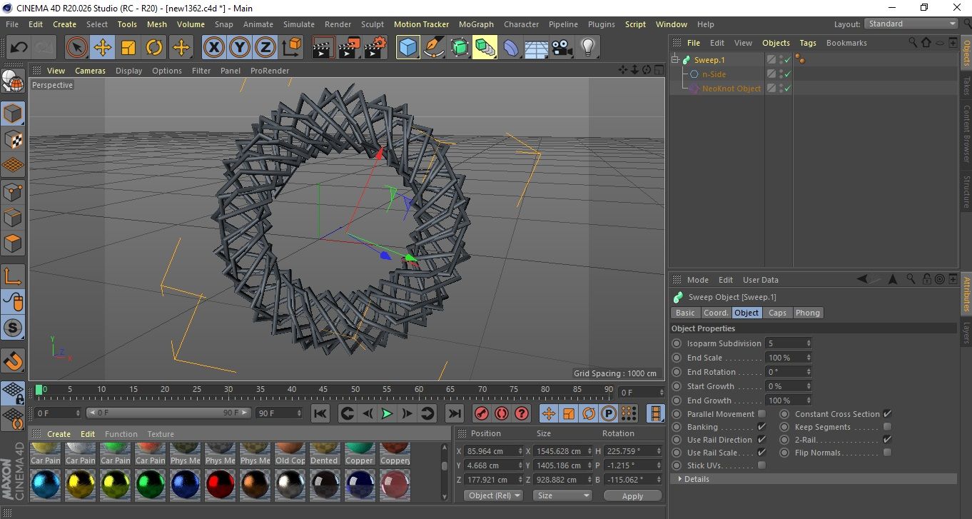This screenshot has width=972, height=519.
Task: Toggle Constant Cross Section checkbox
Action: 887,414
